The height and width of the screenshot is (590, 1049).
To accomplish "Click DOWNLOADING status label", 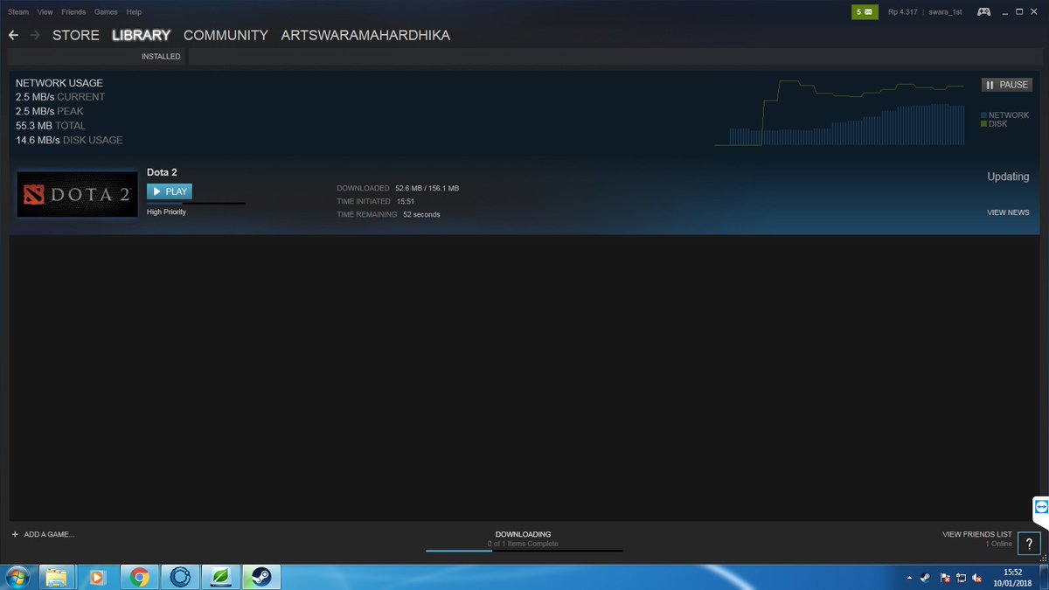I will click(524, 534).
